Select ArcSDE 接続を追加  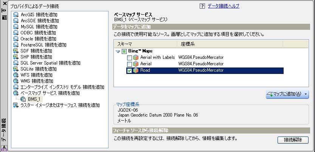[x=40, y=21]
